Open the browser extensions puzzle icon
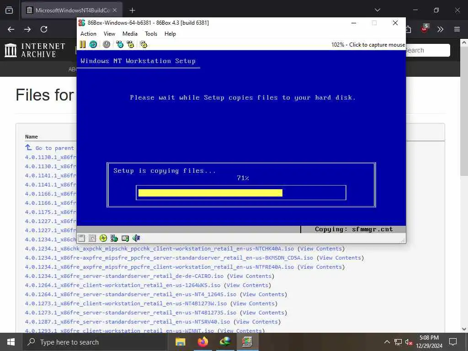The width and height of the screenshot is (468, 351). click(408, 29)
